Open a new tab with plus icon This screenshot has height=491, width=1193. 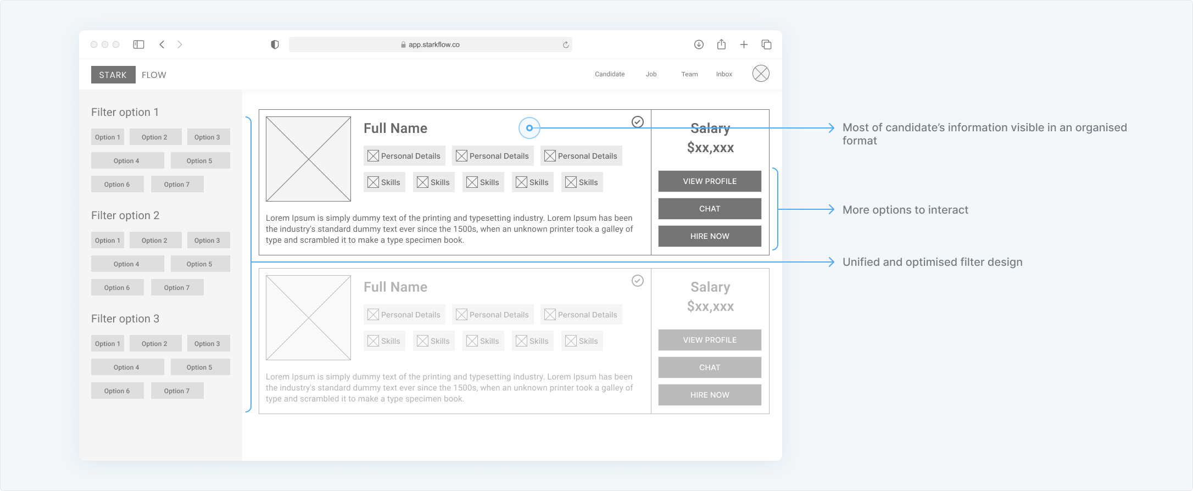[744, 44]
